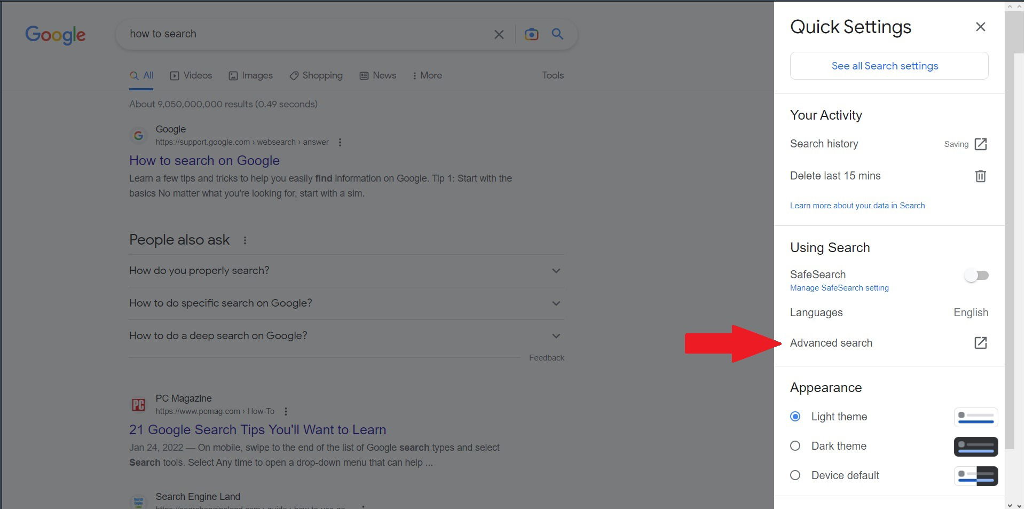Screen dimensions: 1025x509
Task: Start a search by image with the camera icon
Action: pos(531,34)
